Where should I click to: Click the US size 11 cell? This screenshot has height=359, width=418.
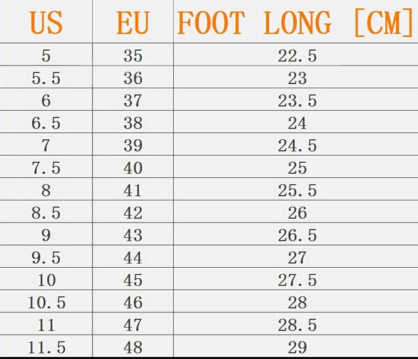(46, 324)
